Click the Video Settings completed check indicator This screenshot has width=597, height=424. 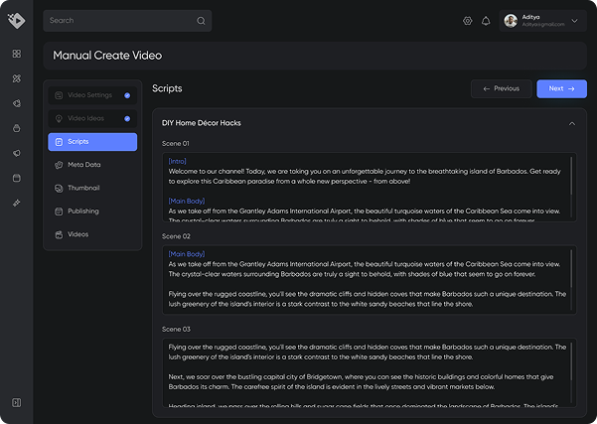pos(127,95)
